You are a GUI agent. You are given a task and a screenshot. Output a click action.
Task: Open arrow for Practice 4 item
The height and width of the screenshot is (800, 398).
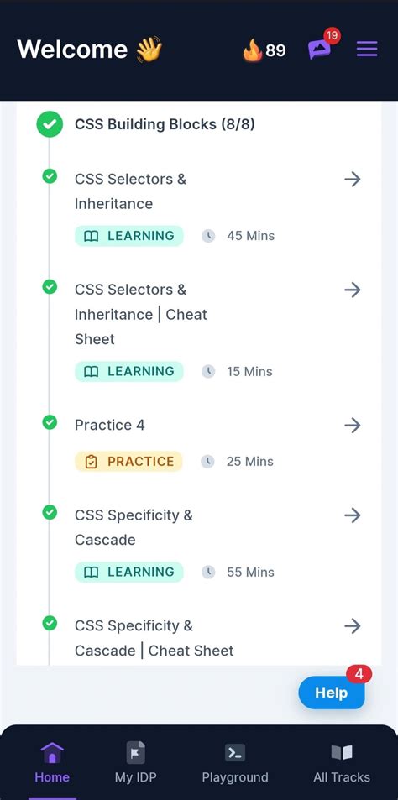point(352,426)
